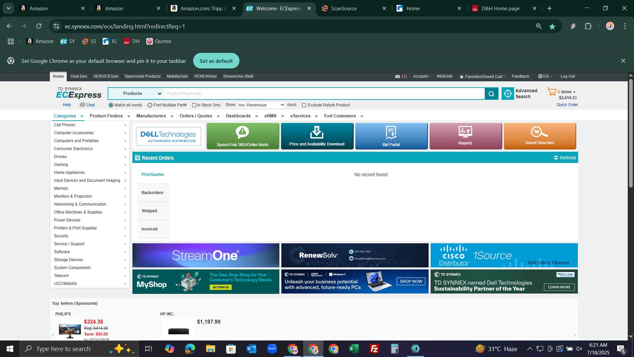
Task: Click Set as default button
Action: point(216,61)
